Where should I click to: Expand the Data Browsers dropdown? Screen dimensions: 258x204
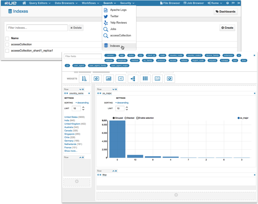(66, 3)
